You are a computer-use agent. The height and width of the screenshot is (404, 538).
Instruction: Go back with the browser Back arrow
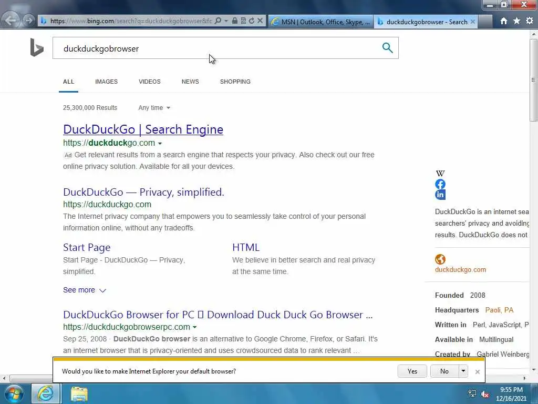11,21
